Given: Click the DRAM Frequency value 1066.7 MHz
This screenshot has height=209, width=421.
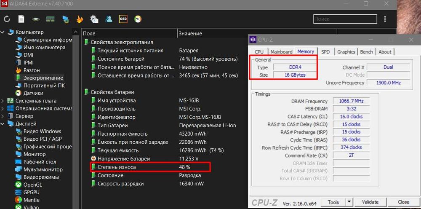Looking at the screenshot, I should (351, 101).
